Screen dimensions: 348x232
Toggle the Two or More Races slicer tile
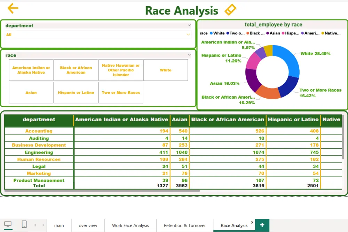(121, 93)
